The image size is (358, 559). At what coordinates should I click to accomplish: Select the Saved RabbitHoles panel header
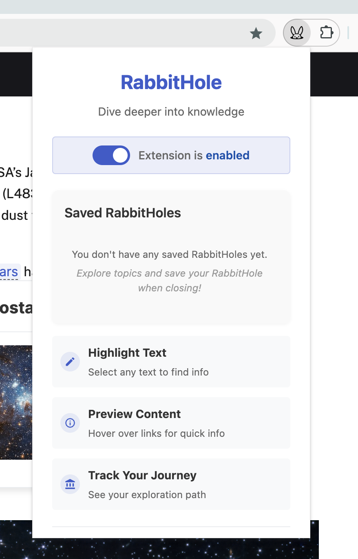(122, 213)
